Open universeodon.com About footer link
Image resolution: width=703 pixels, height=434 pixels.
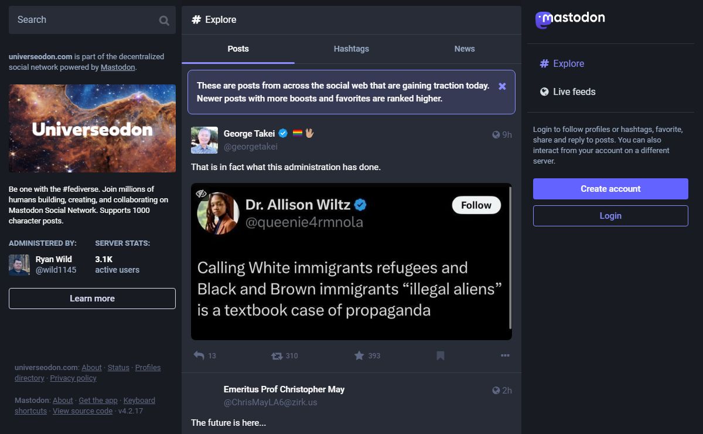[91, 368]
